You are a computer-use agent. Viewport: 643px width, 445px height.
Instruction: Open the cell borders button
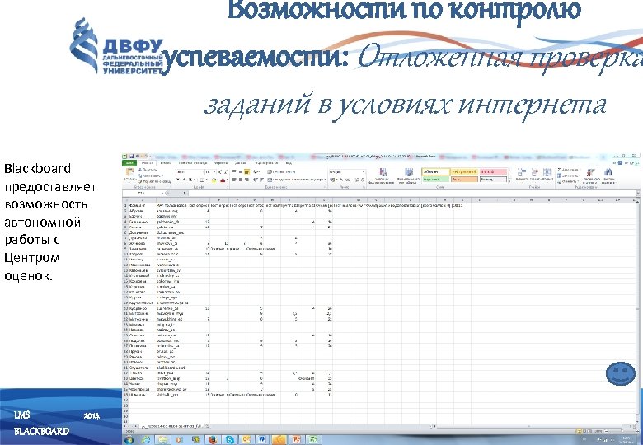coord(202,180)
